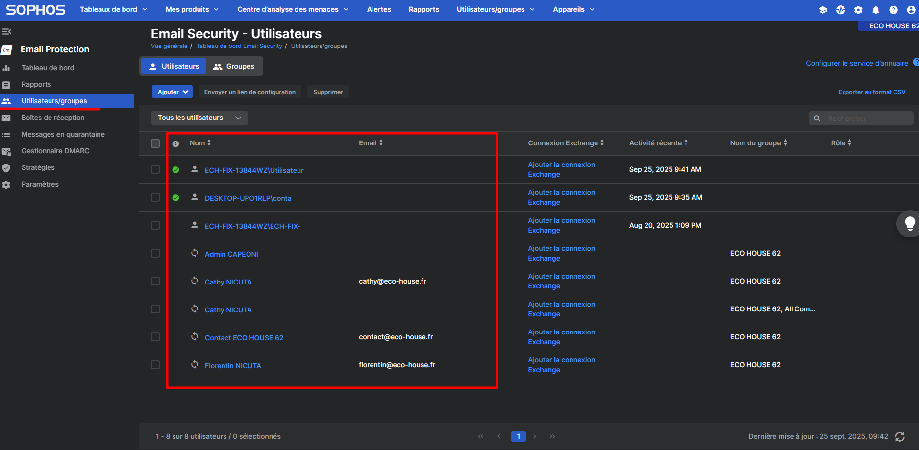The width and height of the screenshot is (919, 450).
Task: Click the Sophos health pulse icon in top bar
Action: pos(841,10)
